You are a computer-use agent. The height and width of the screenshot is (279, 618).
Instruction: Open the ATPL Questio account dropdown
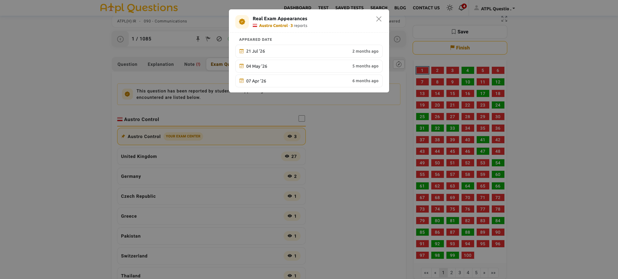coord(494,8)
